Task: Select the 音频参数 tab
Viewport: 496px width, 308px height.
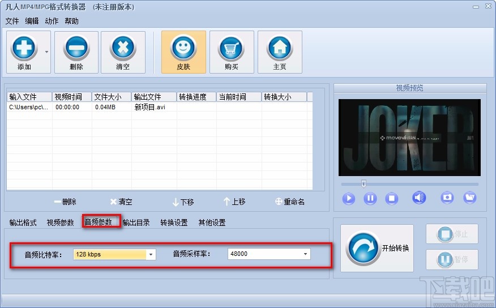Action: tap(99, 222)
